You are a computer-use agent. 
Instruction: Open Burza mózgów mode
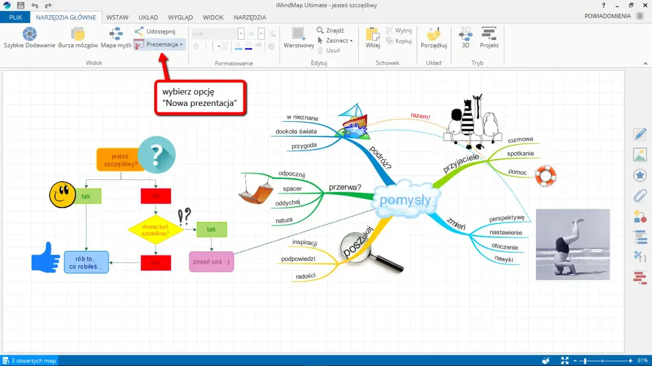[x=78, y=37]
